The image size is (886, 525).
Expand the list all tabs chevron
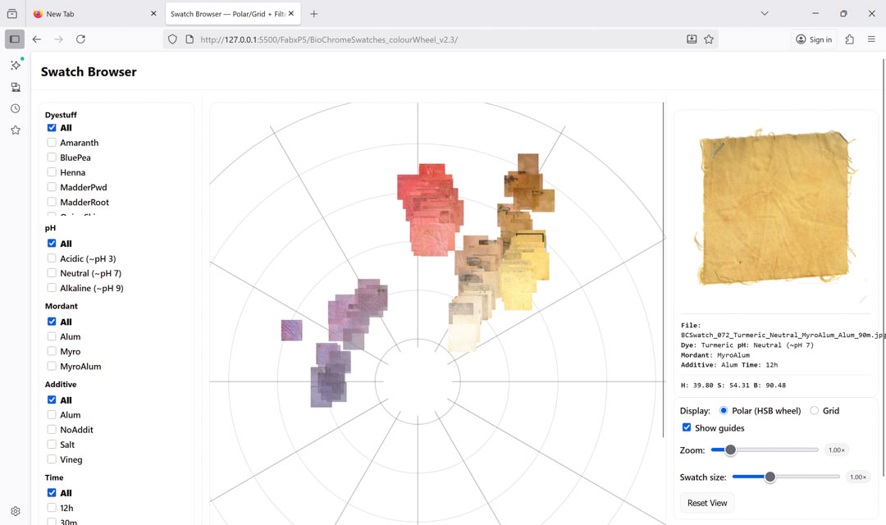click(765, 14)
